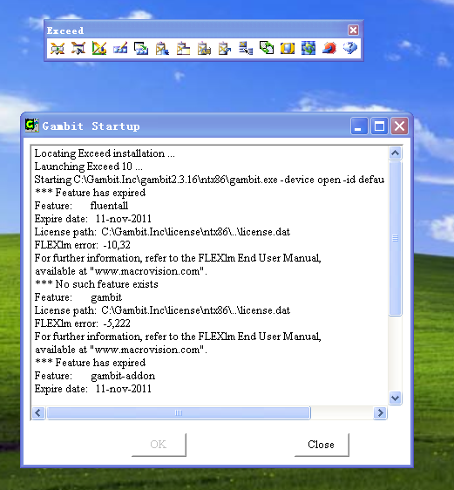Click the 'FLEXlm error: -10,32' line
The image size is (454, 490).
[x=83, y=245]
